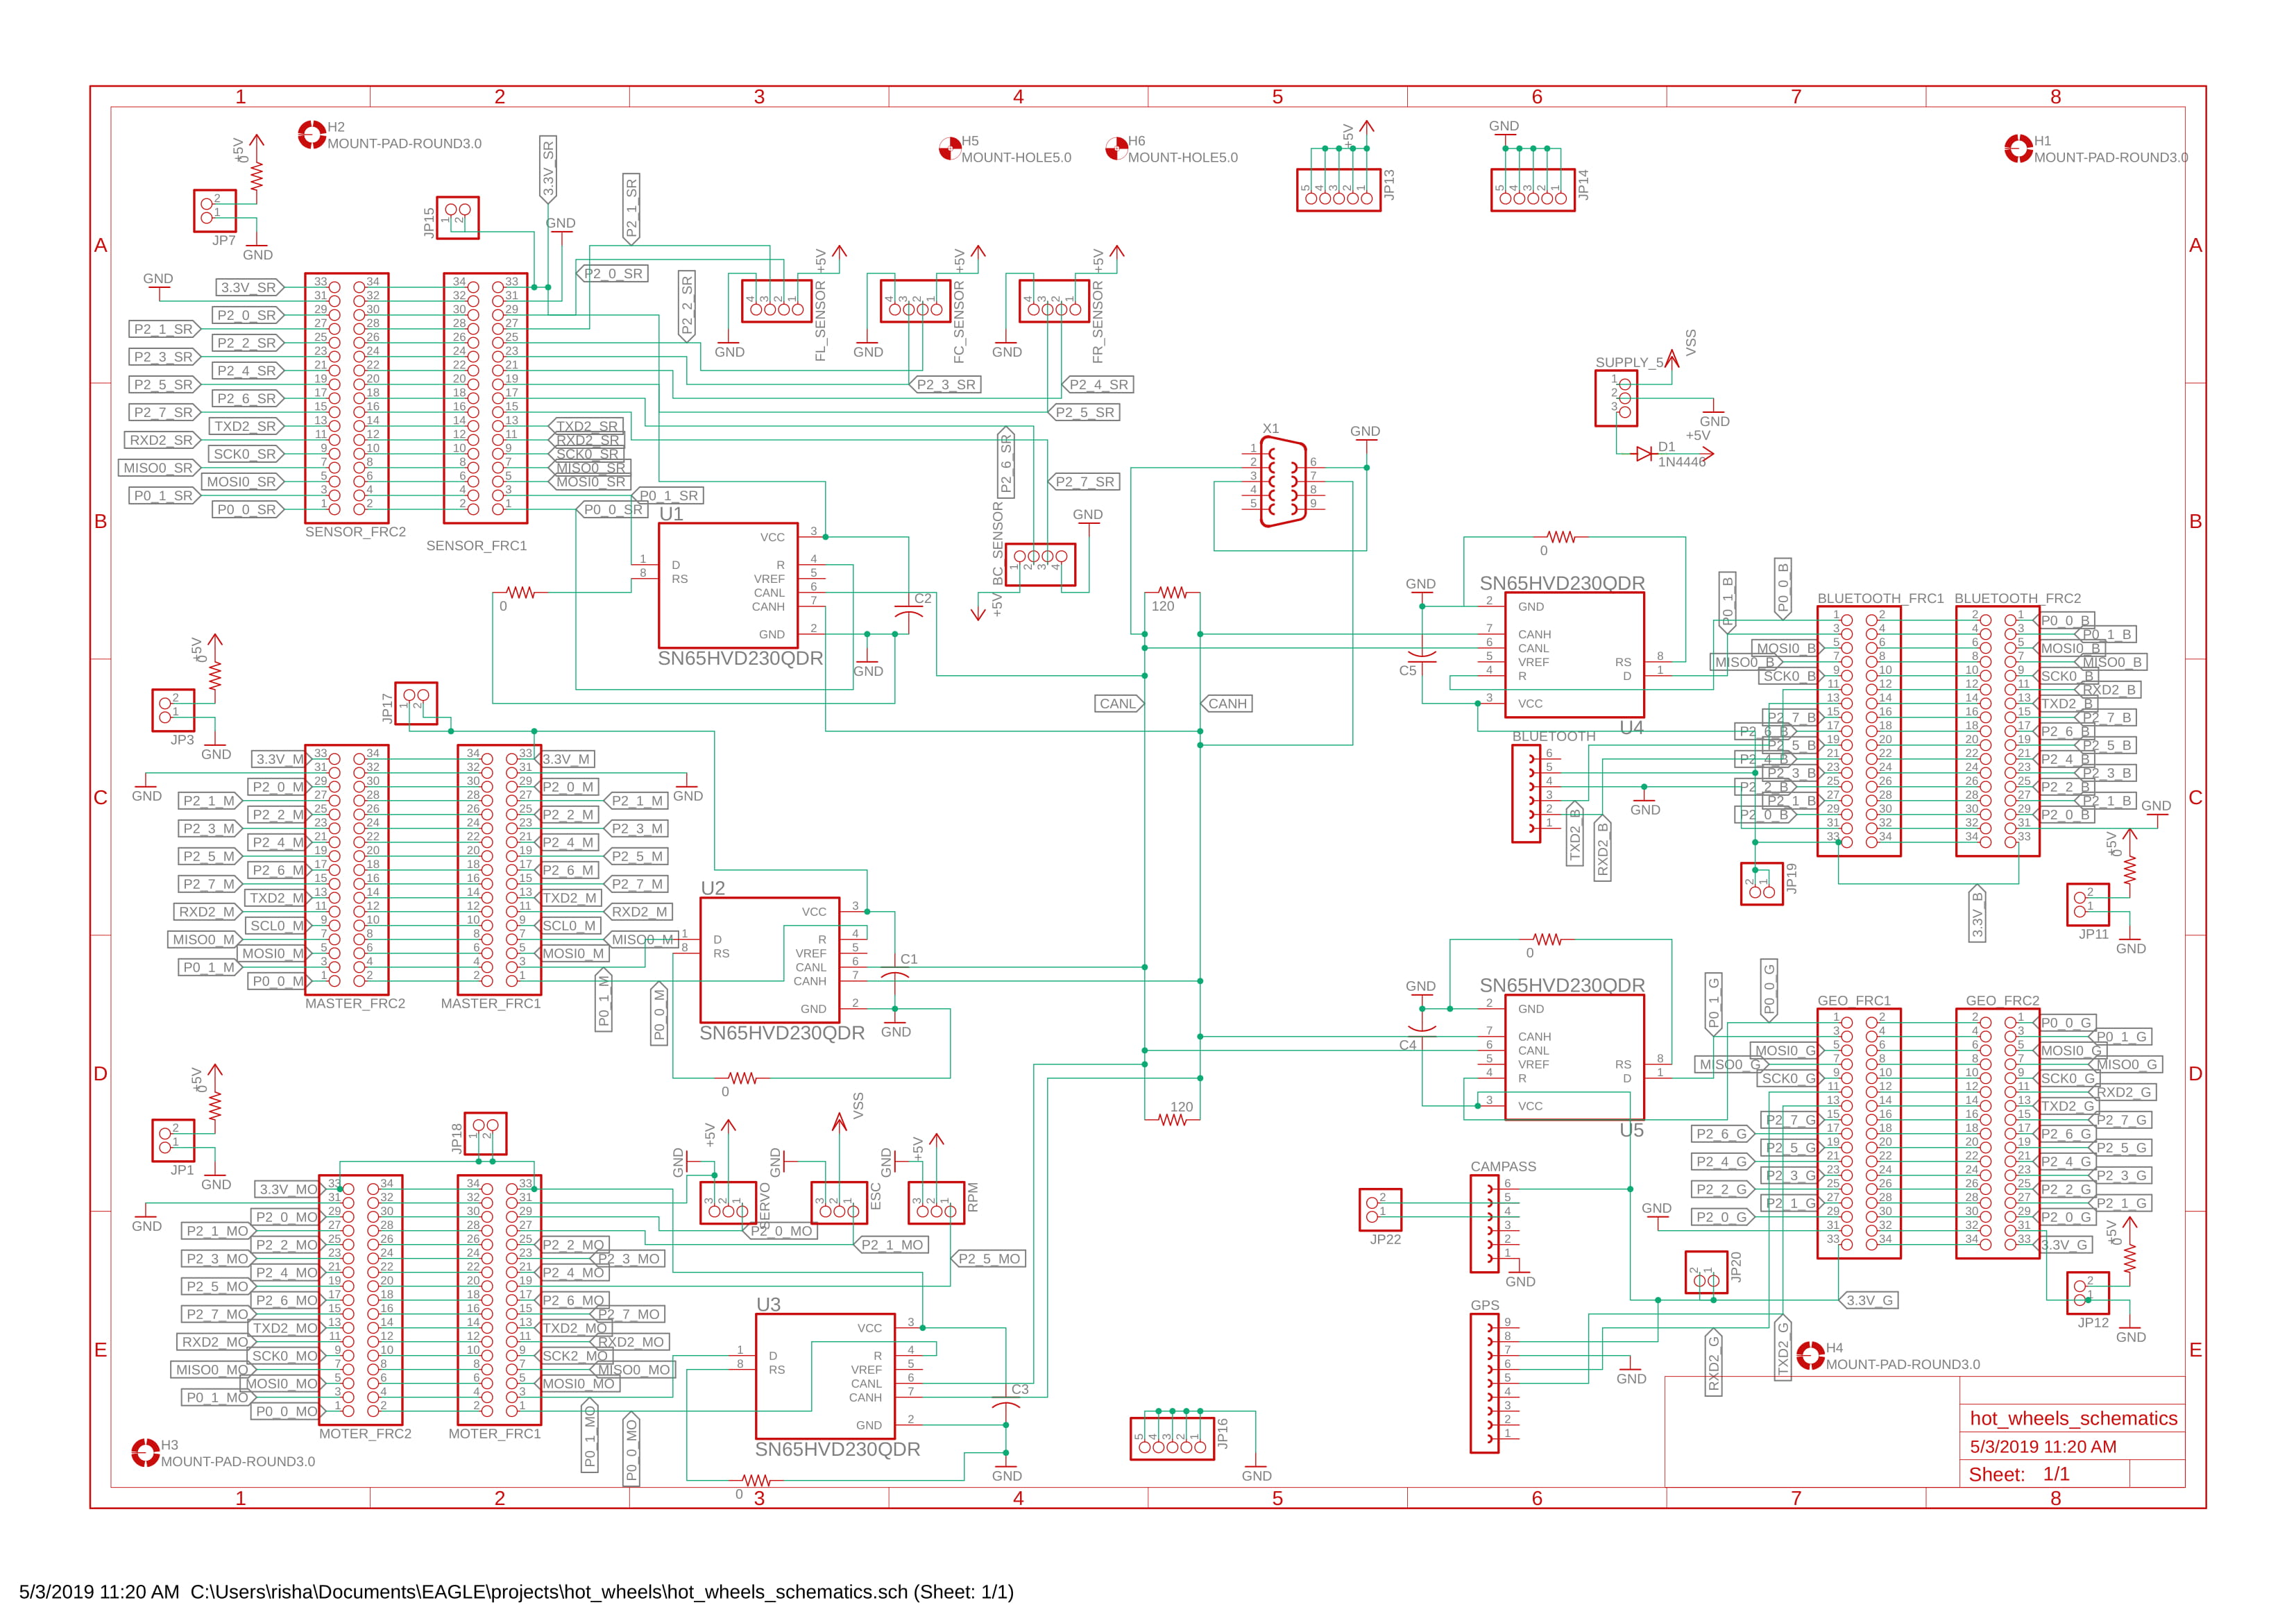Image resolution: width=2296 pixels, height=1623 pixels.
Task: Select the JP14 five-pin header
Action: pos(1533,190)
